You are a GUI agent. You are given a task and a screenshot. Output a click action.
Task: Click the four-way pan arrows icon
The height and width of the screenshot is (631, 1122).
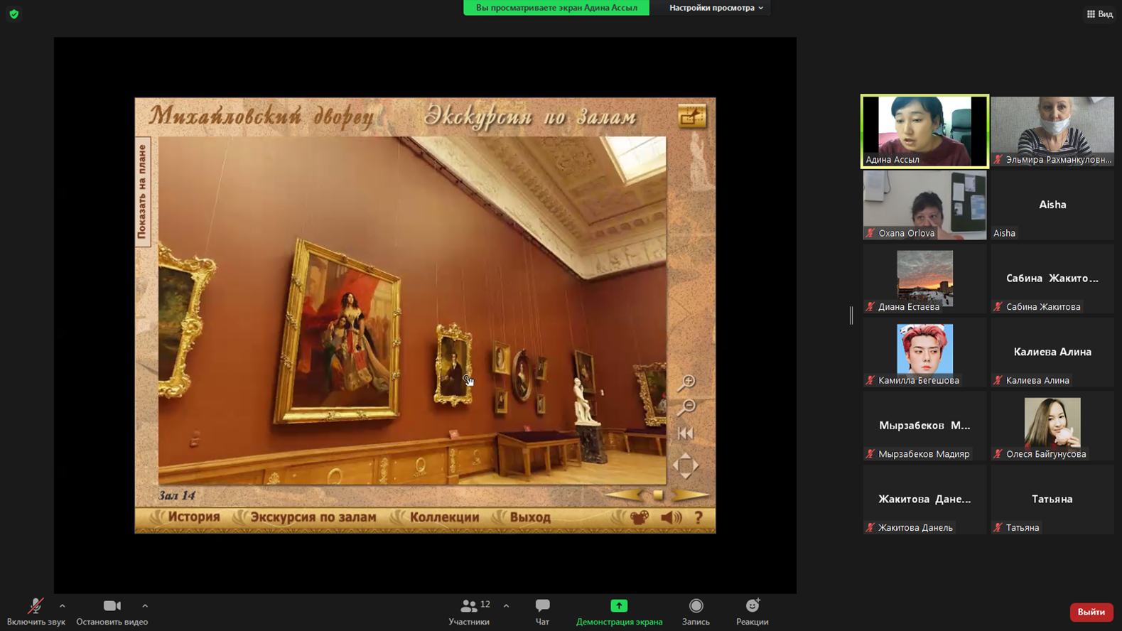pyautogui.click(x=686, y=466)
